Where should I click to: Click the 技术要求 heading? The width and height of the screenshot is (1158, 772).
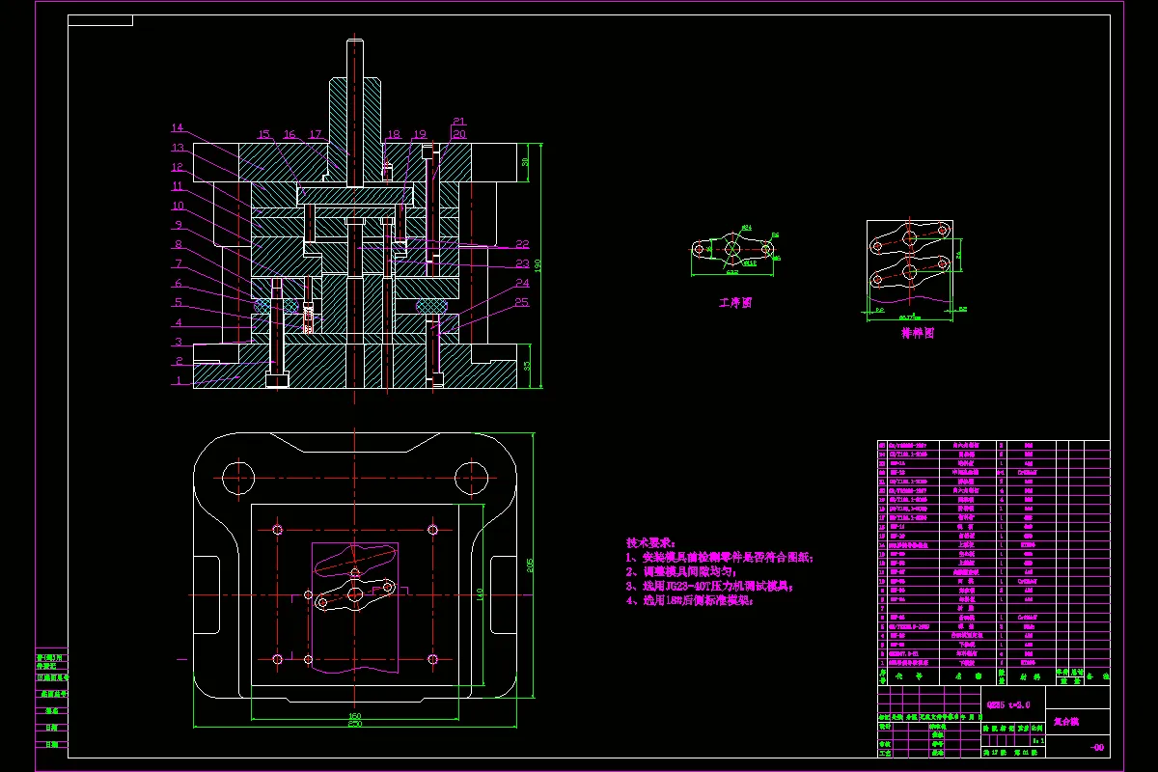(652, 543)
